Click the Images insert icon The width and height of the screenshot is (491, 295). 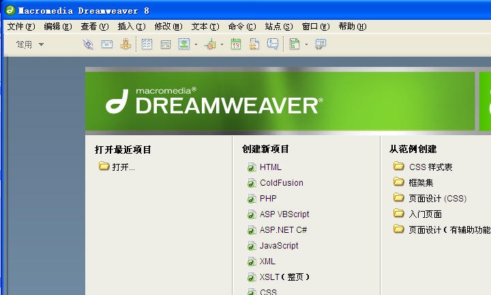[x=184, y=44]
